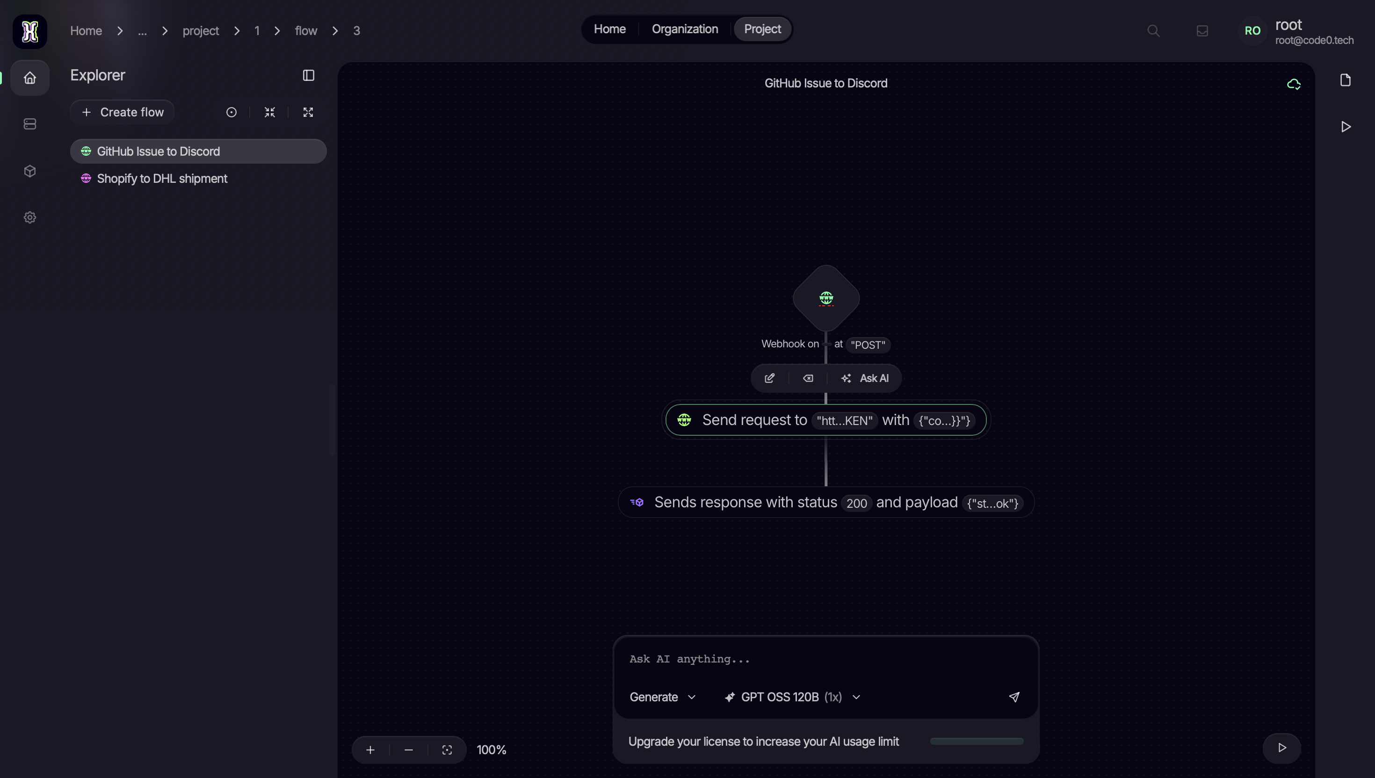Viewport: 1375px width, 778px height.
Task: Click the cloud sync status icon
Action: [1294, 84]
